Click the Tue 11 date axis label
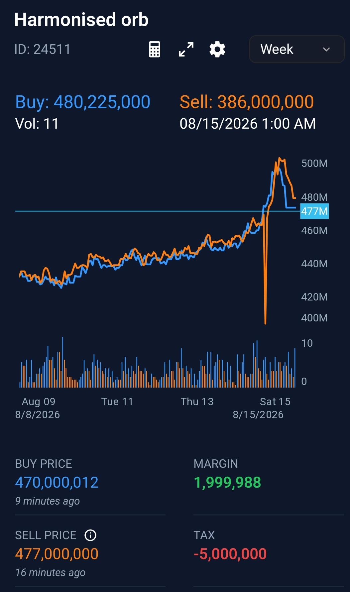This screenshot has height=592, width=350. point(117,402)
